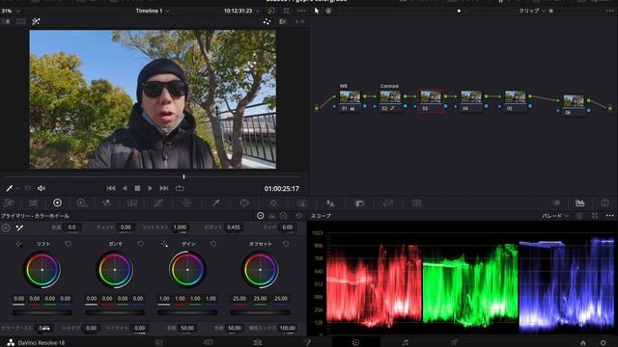Image resolution: width=618 pixels, height=347 pixels.
Task: Enable the image wipe magic wand icon
Action: point(36,21)
